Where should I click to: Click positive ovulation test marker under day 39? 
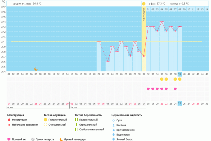point(179,79)
